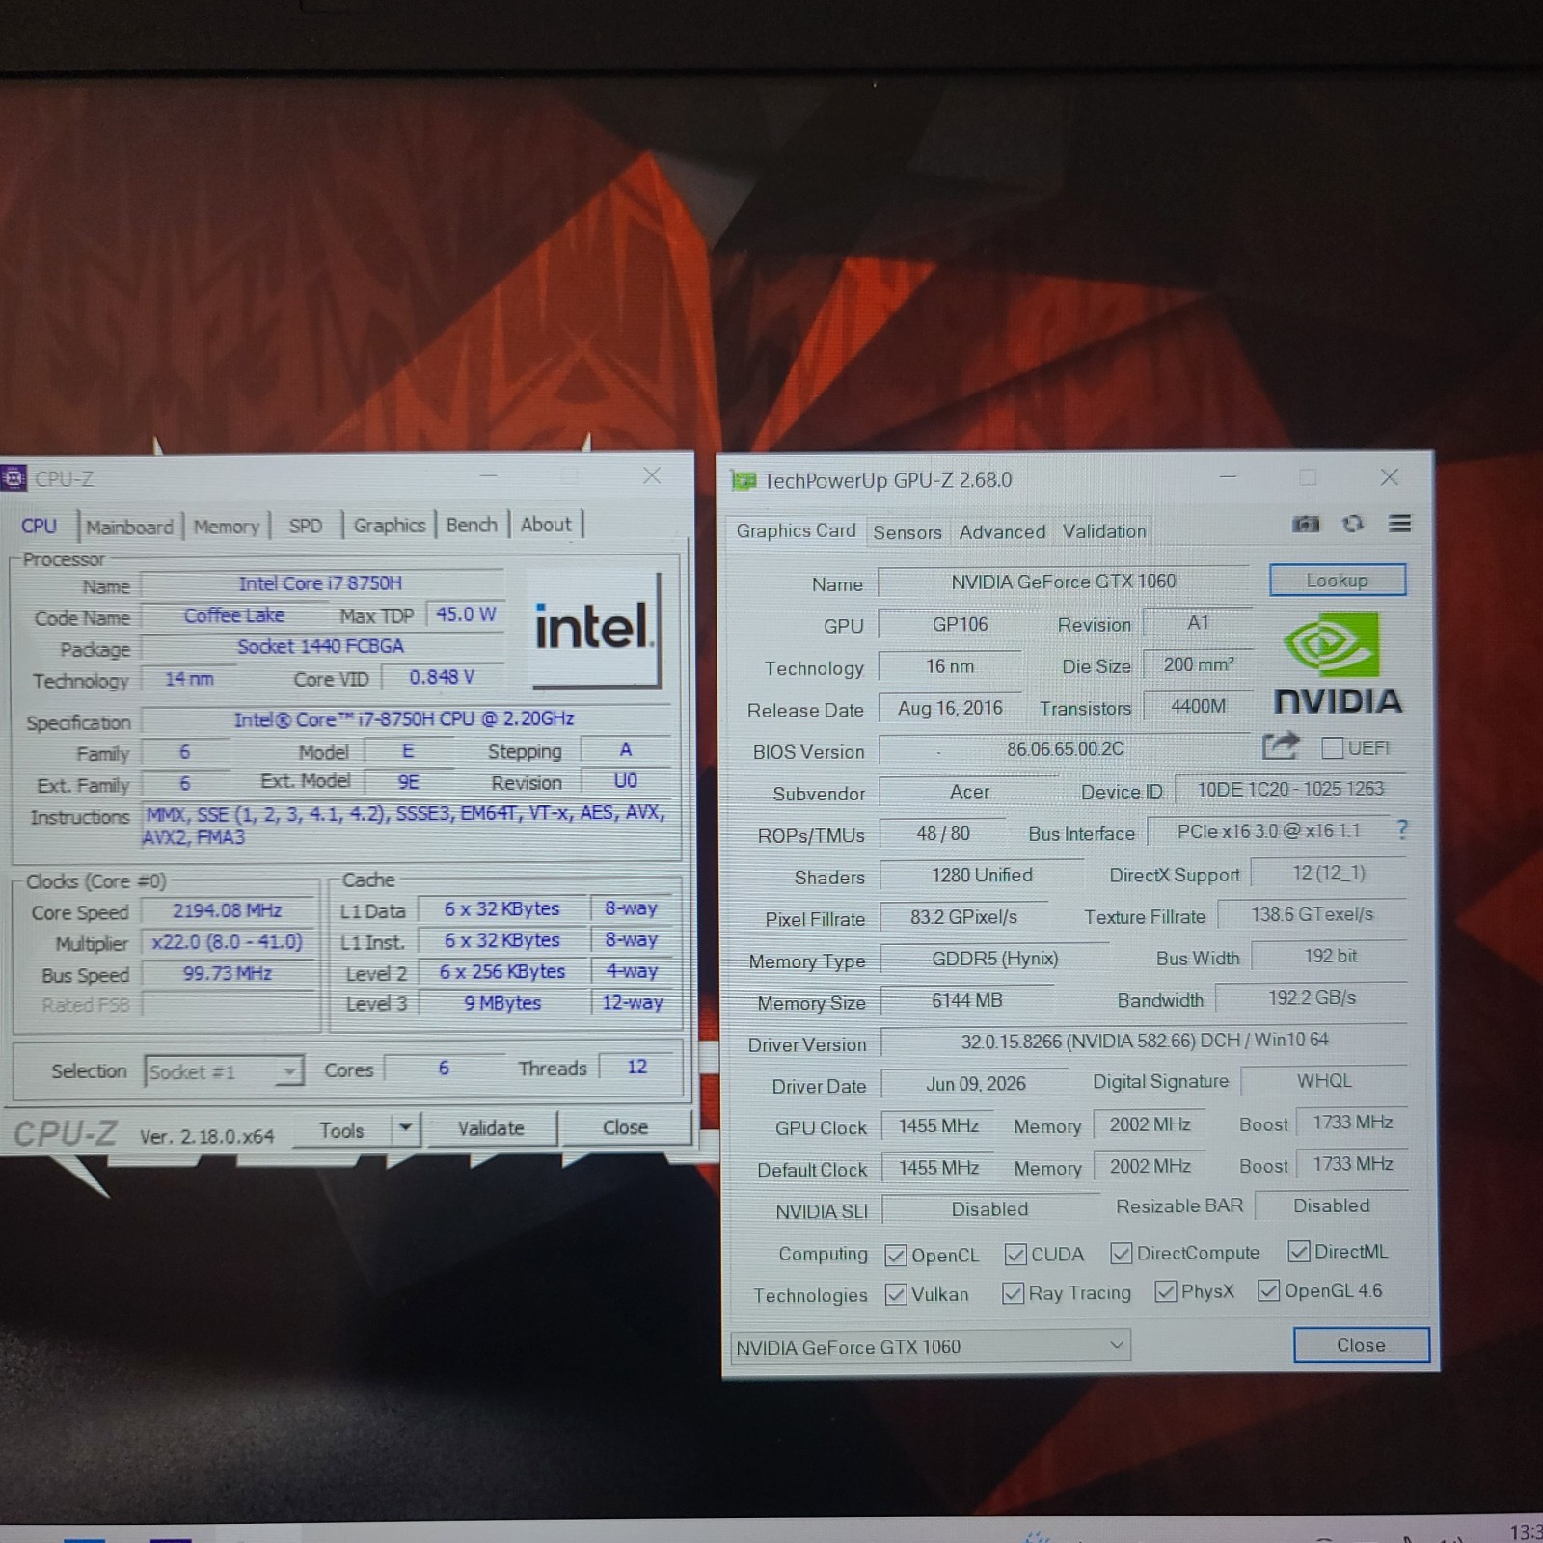Click the Threads value 12
The width and height of the screenshot is (1543, 1543).
pos(636,1067)
